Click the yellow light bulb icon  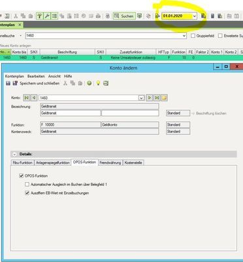tap(98, 83)
